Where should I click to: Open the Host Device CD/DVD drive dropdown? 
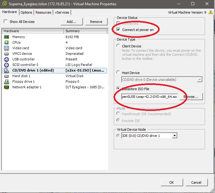coord(200,80)
